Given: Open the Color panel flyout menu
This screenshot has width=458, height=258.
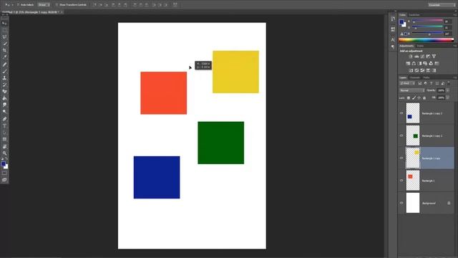Looking at the screenshot, I should pyautogui.click(x=455, y=14).
